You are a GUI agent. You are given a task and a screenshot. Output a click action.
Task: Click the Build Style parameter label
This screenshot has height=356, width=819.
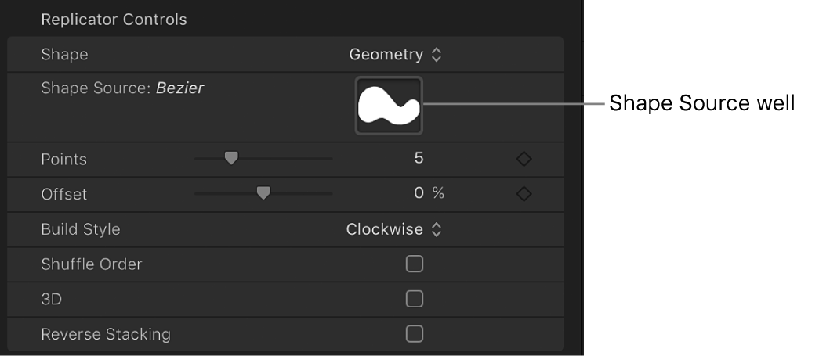pyautogui.click(x=81, y=229)
